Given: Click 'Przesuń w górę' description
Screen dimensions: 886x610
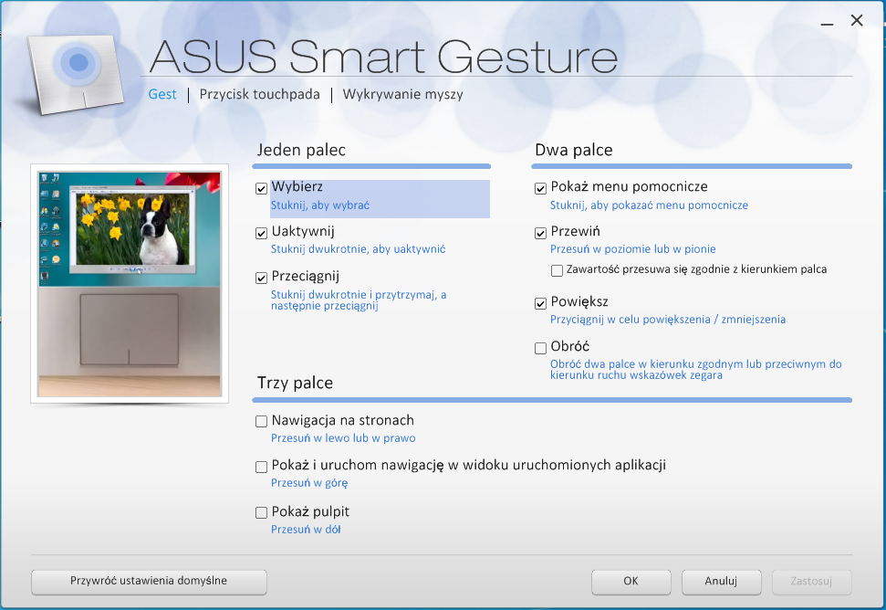Looking at the screenshot, I should [x=309, y=483].
